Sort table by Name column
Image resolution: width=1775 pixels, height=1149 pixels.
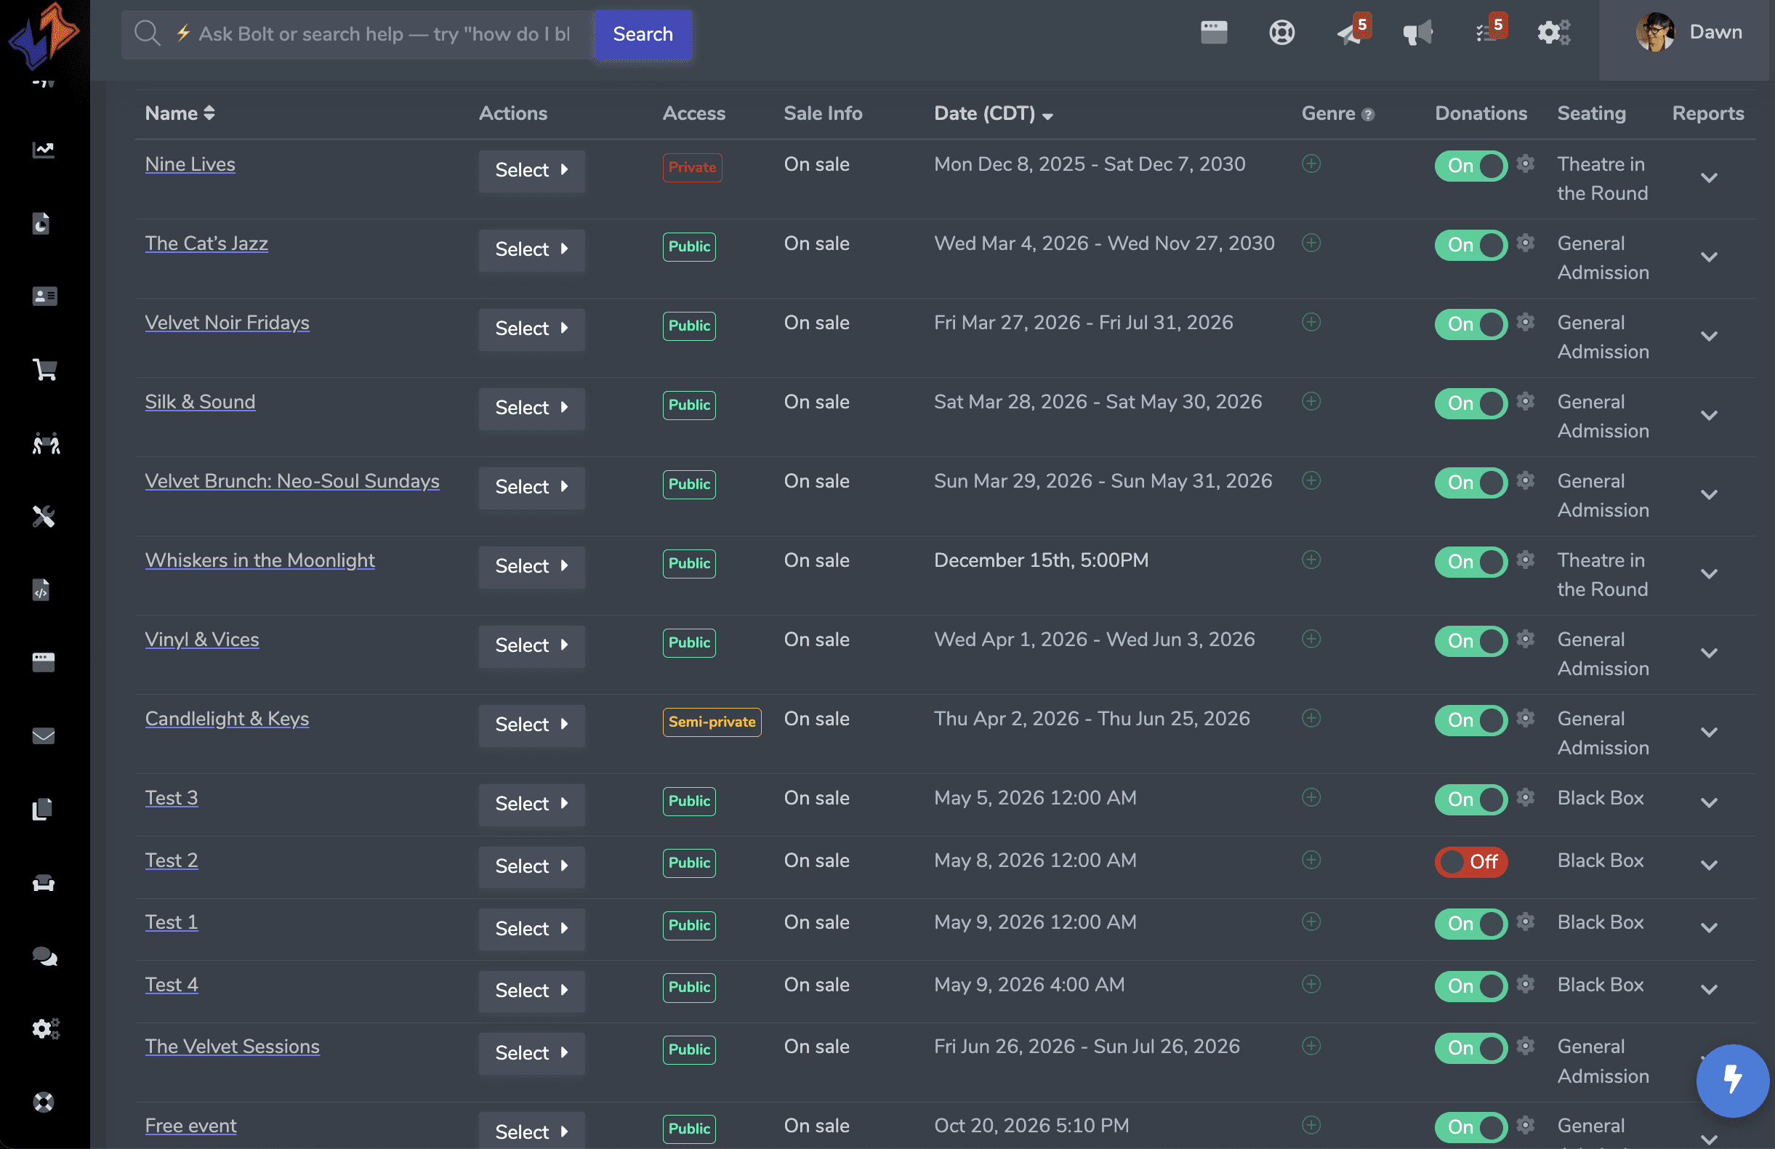180,113
